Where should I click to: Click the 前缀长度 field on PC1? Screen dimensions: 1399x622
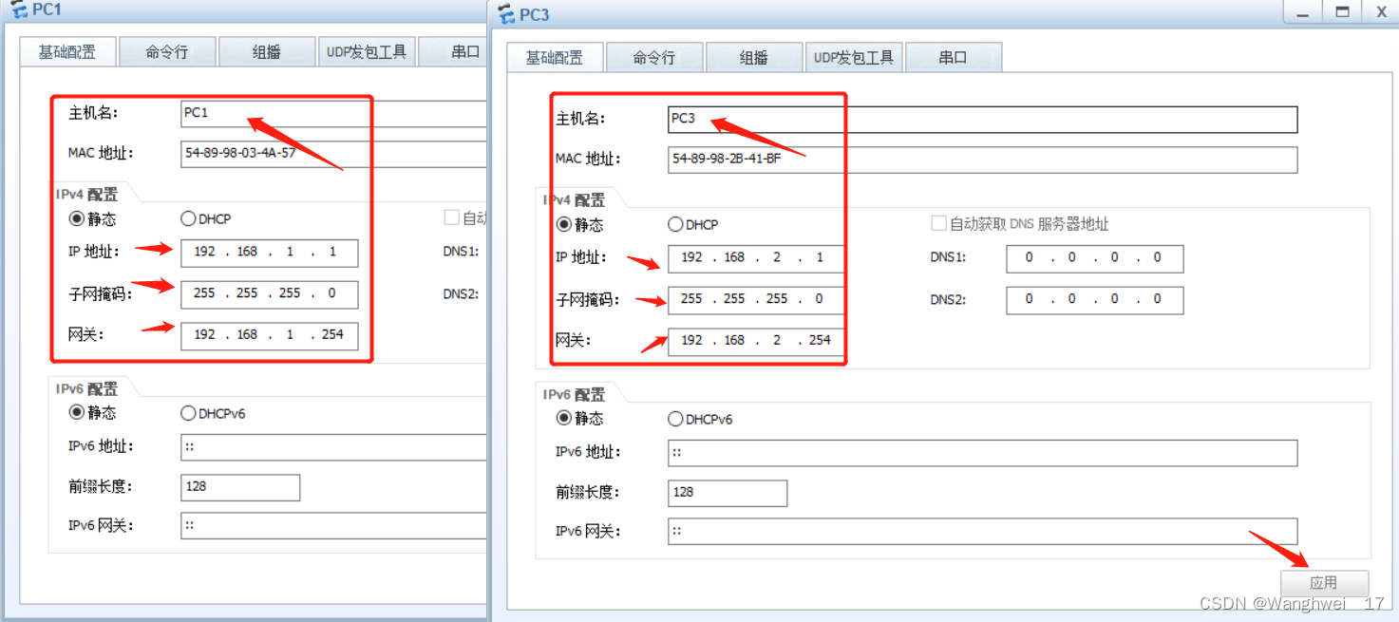[240, 486]
